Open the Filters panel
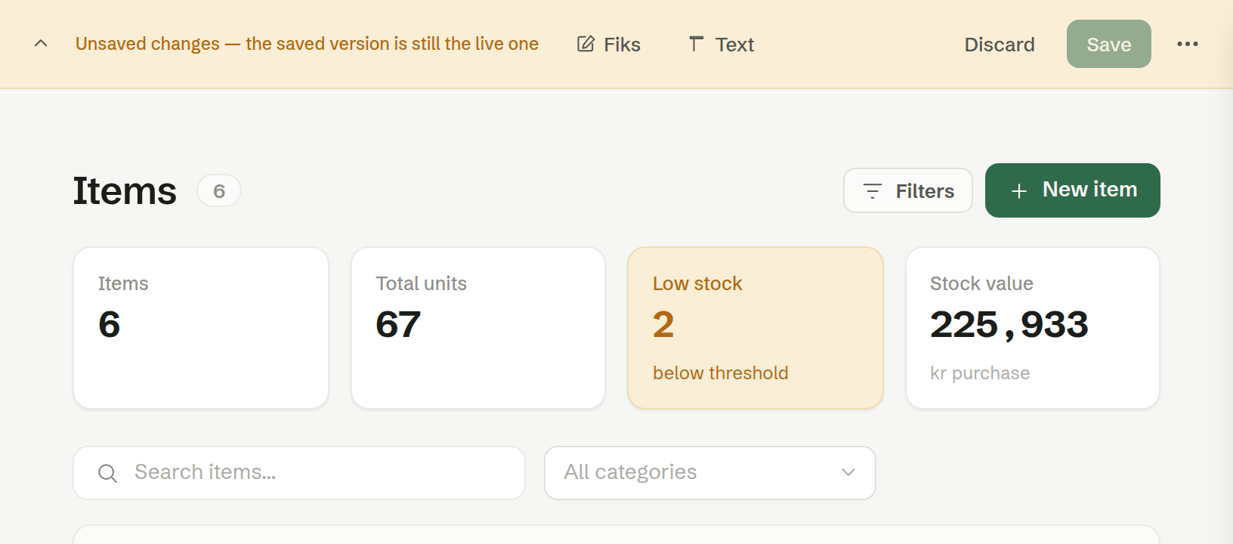 click(908, 190)
